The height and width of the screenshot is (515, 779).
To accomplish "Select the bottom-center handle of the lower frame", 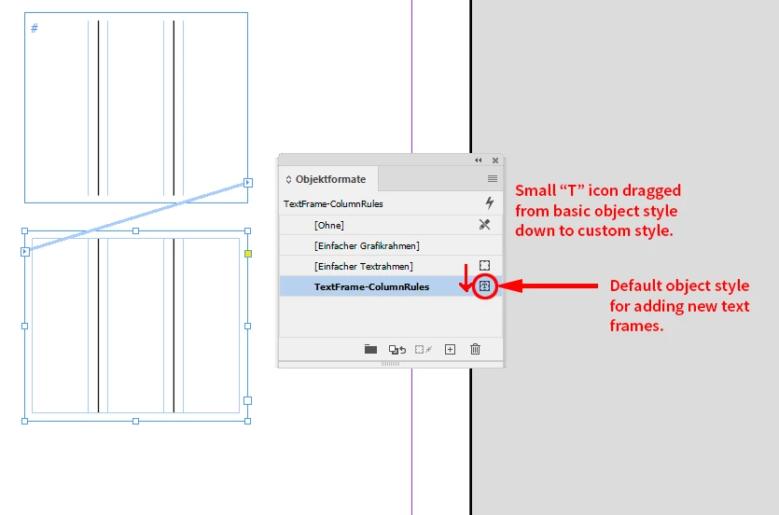I will pos(136,421).
